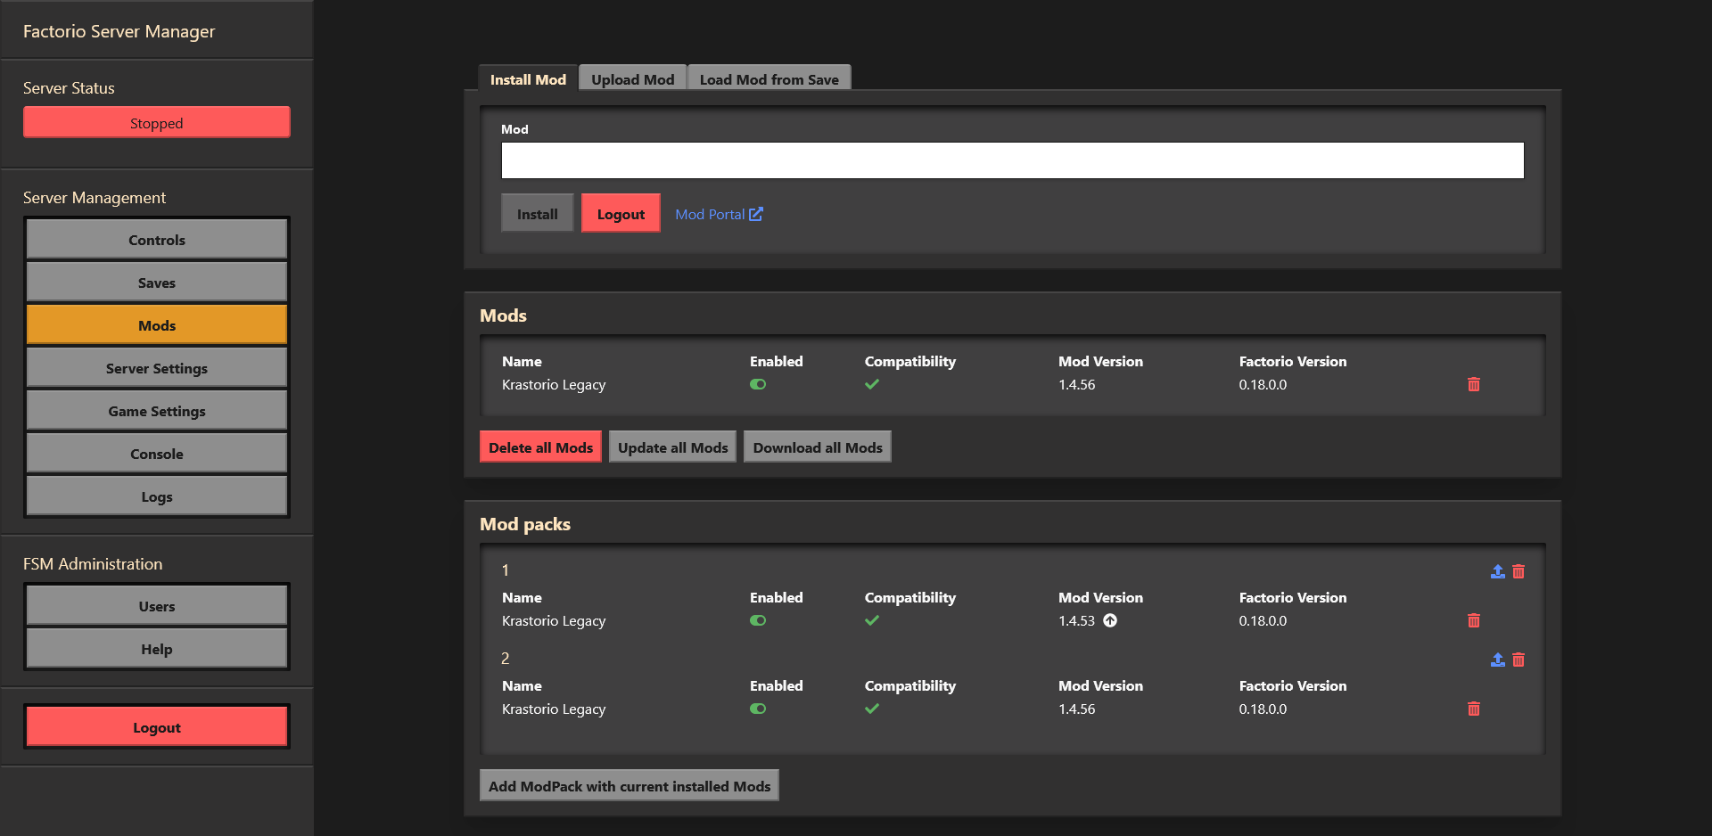Click compatibility checkmark in mod pack 1
Viewport: 1712px width, 836px height.
[872, 620]
